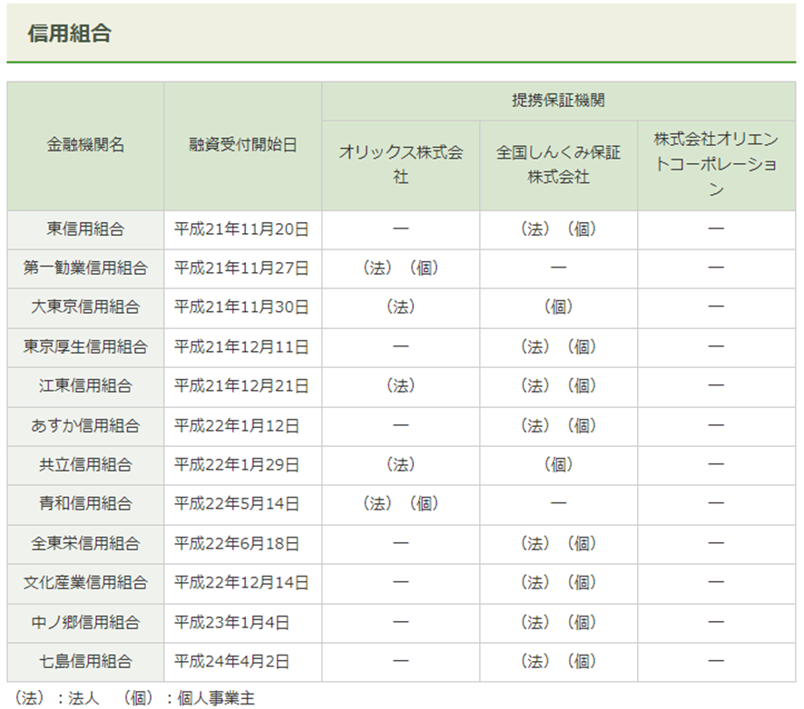Select 江東信用組合 in the first column

pos(85,386)
